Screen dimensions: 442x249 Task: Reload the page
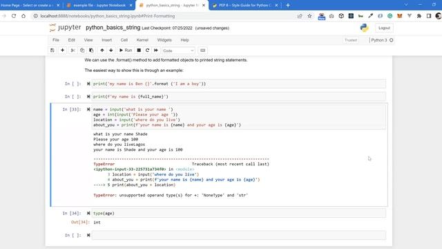tap(14, 16)
